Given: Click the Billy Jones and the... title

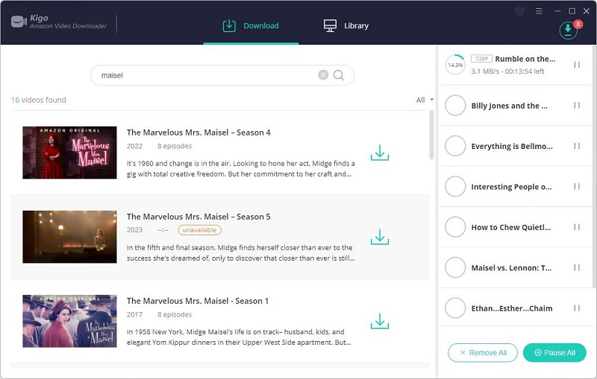Looking at the screenshot, I should tap(509, 106).
